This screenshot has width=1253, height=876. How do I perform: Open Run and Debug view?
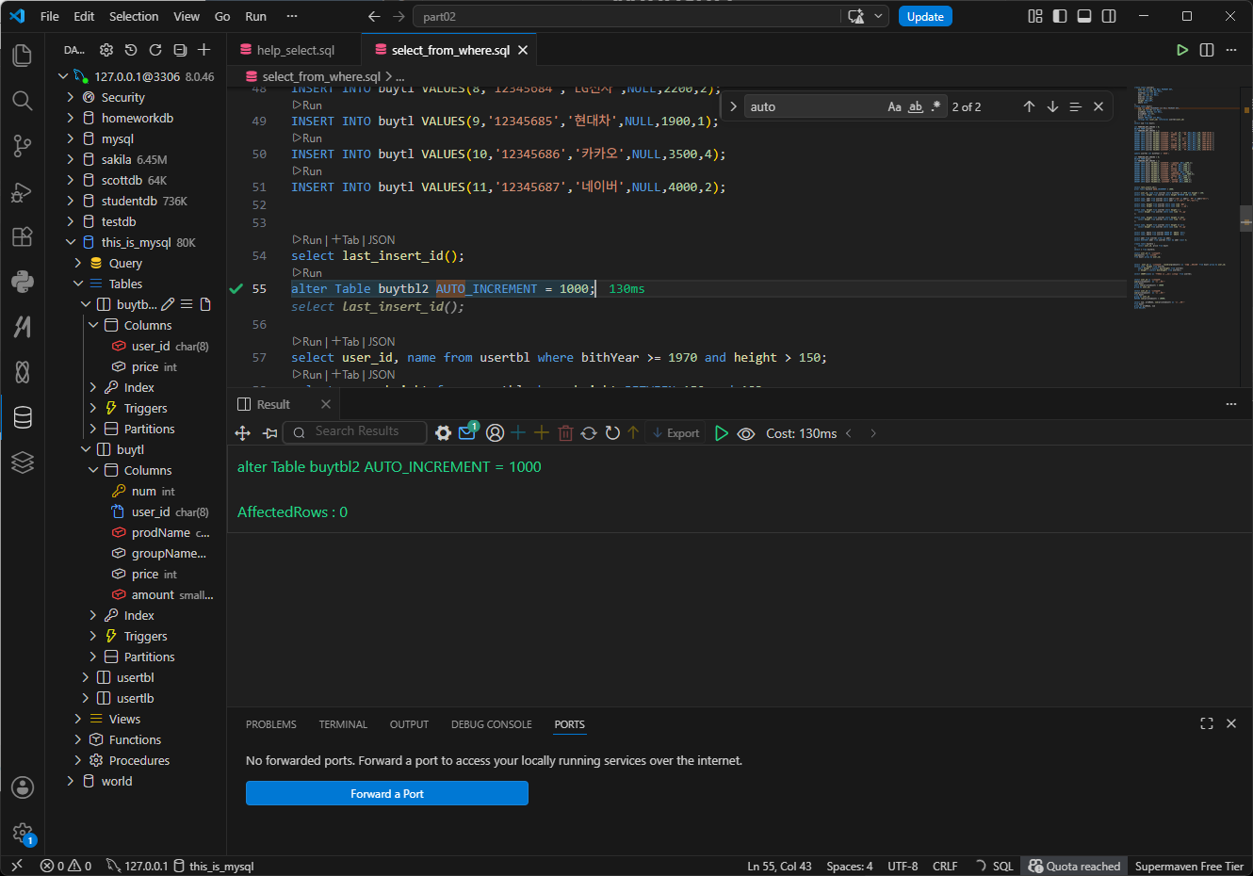tap(23, 192)
